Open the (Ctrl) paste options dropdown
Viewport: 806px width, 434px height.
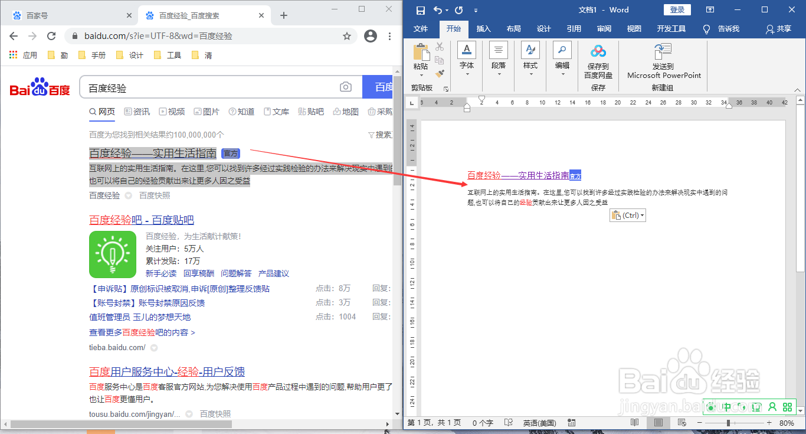point(628,216)
